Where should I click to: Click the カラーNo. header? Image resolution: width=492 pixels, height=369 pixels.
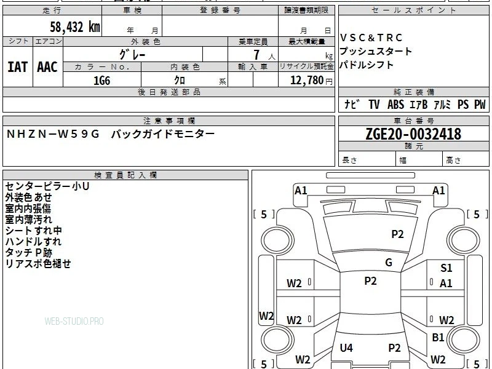(102, 67)
